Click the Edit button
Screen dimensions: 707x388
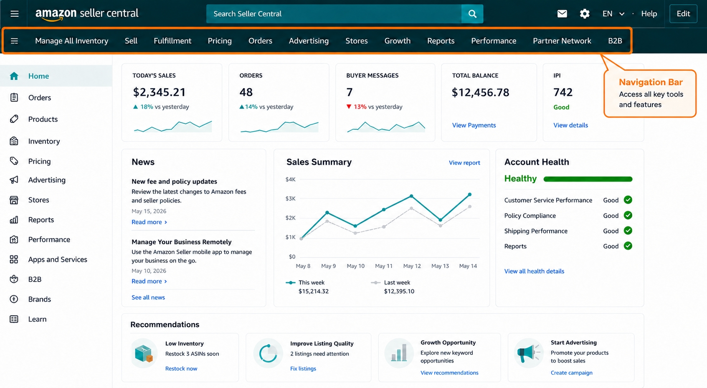[x=683, y=14]
